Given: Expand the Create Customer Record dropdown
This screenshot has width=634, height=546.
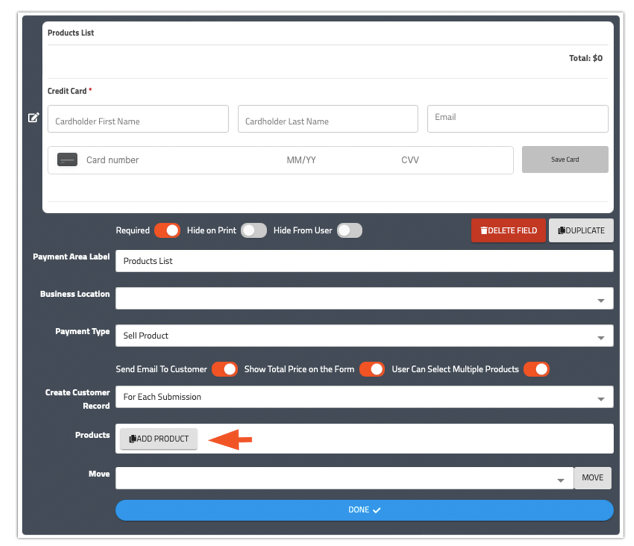Looking at the screenshot, I should [x=364, y=397].
